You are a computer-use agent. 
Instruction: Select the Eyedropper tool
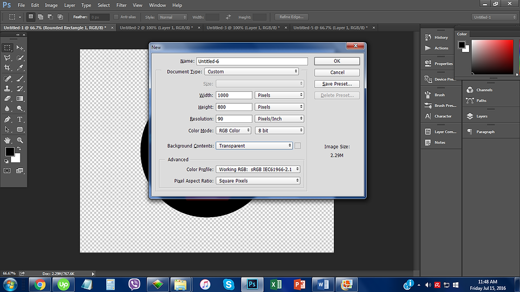click(20, 68)
